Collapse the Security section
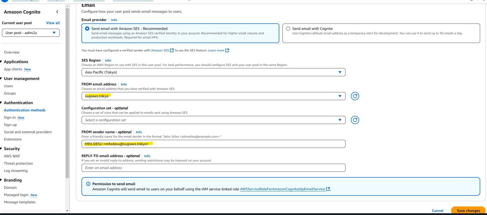Image resolution: width=487 pixels, height=215 pixels. 1,149
